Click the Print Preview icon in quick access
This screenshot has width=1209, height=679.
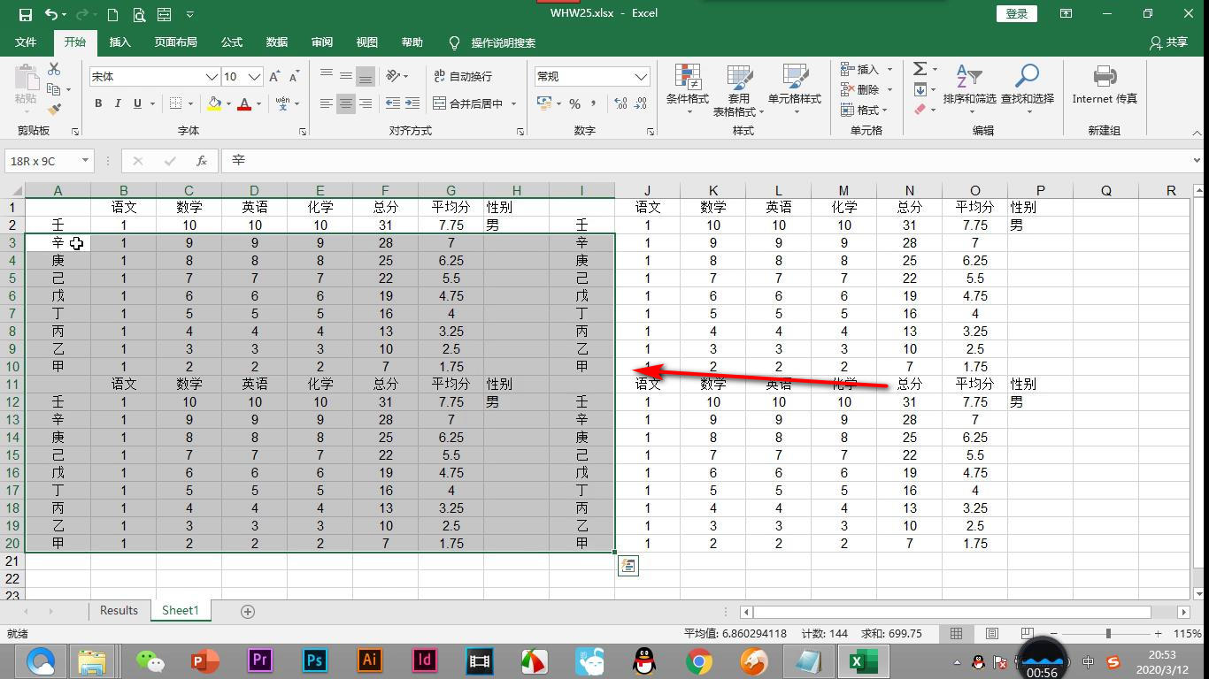(x=138, y=14)
